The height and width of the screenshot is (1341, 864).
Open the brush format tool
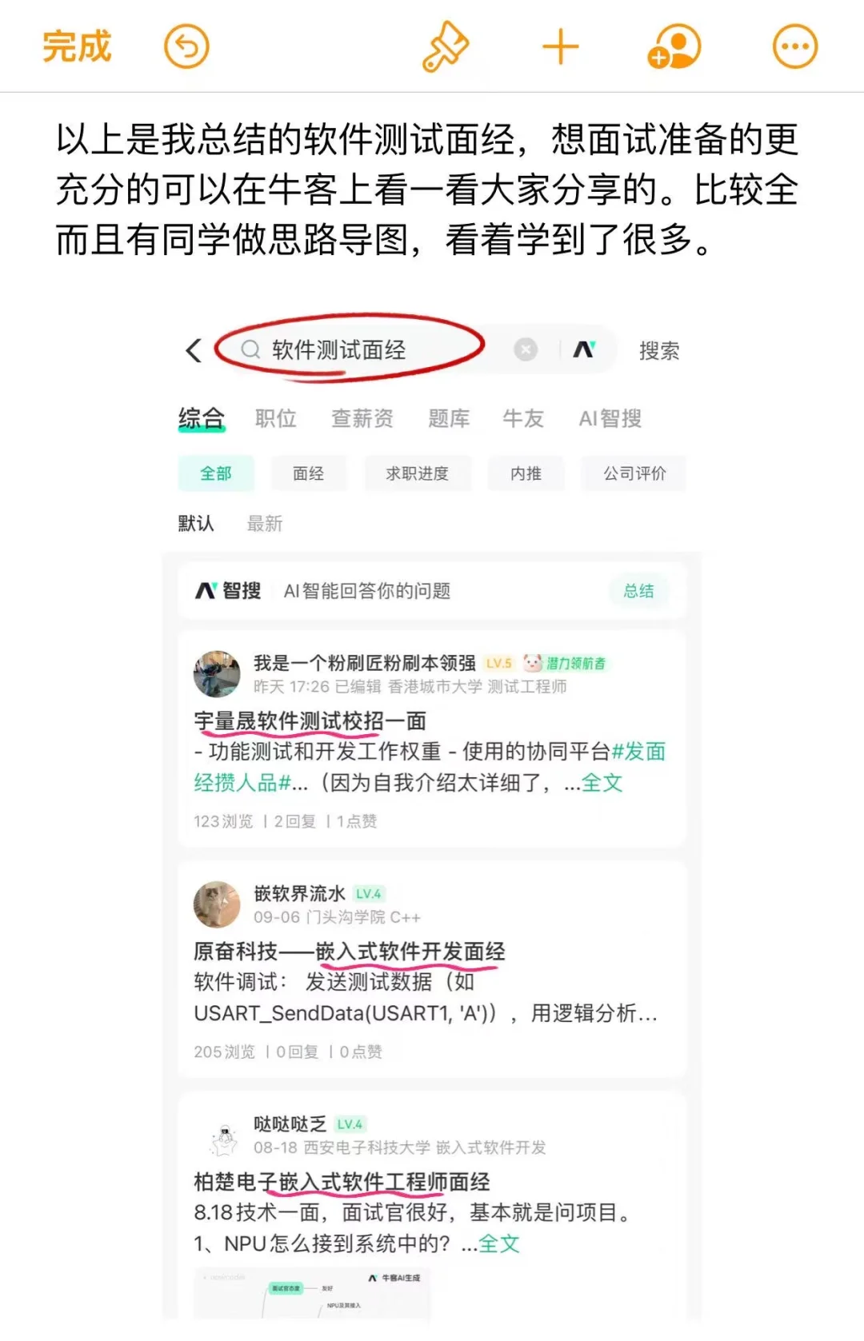446,47
